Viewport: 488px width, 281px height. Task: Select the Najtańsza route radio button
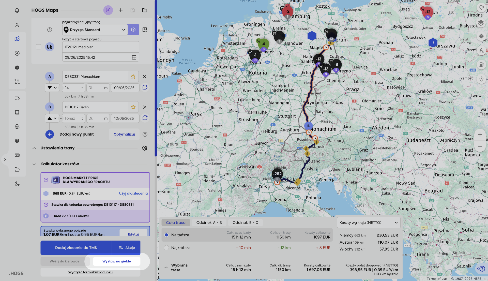(x=166, y=235)
